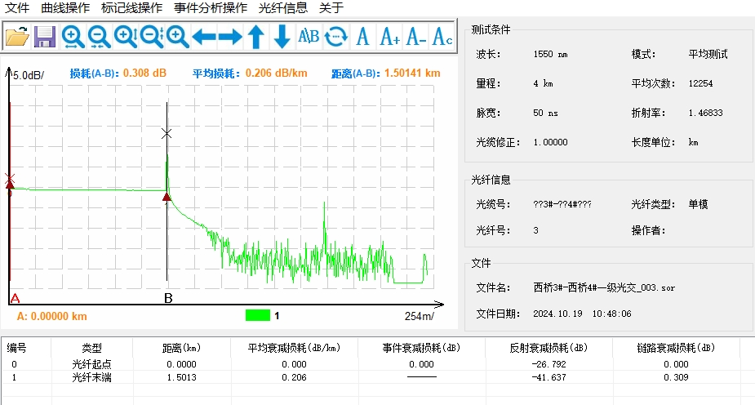Click the circular refresh arrows icon

335,36
